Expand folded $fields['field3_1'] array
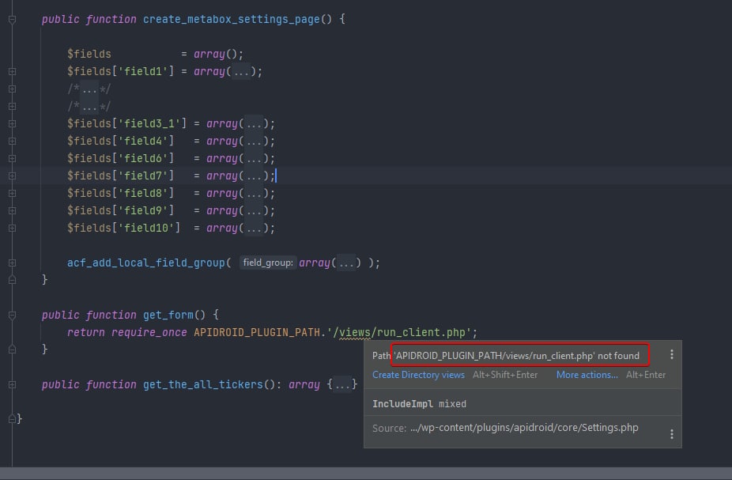The width and height of the screenshot is (732, 480). pyautogui.click(x=12, y=123)
